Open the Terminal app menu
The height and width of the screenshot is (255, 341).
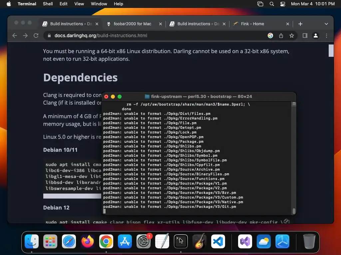(27, 4)
